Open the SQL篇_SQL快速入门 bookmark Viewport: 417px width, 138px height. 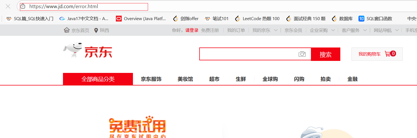click(x=30, y=19)
